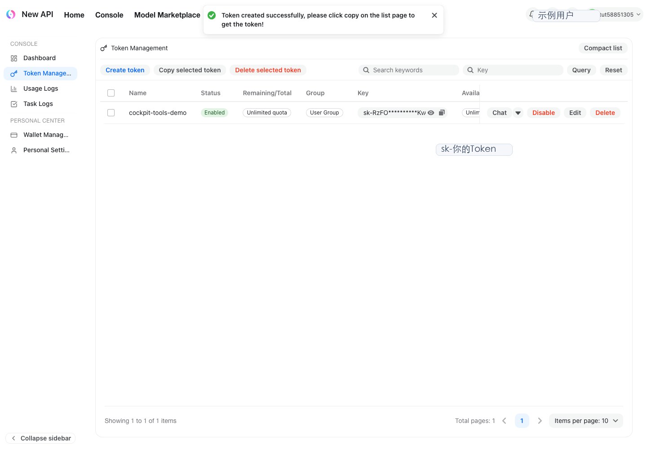
Task: Click 'Showing 1 to 1 of 1 items'
Action: tap(141, 421)
